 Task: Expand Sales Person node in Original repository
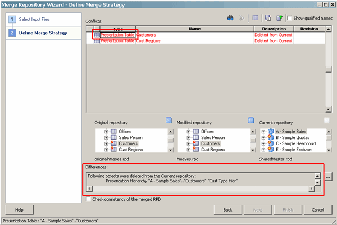click(106, 138)
